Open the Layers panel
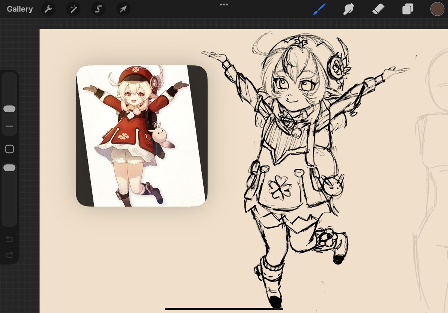The width and height of the screenshot is (448, 313). (408, 9)
